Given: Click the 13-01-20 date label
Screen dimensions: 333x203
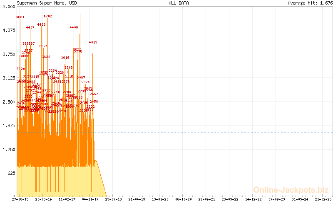Looking at the screenshot, I should pyautogui.click(x=160, y=199).
